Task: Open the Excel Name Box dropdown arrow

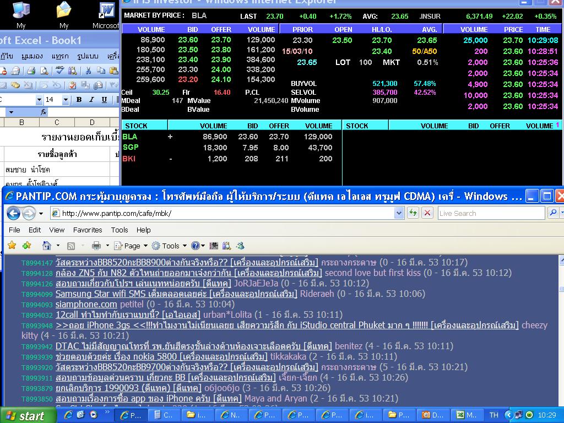Action: [x=11, y=112]
